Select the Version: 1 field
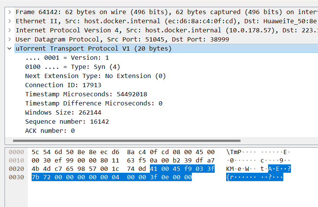Viewport: 318px width, 207px height. click(67, 58)
